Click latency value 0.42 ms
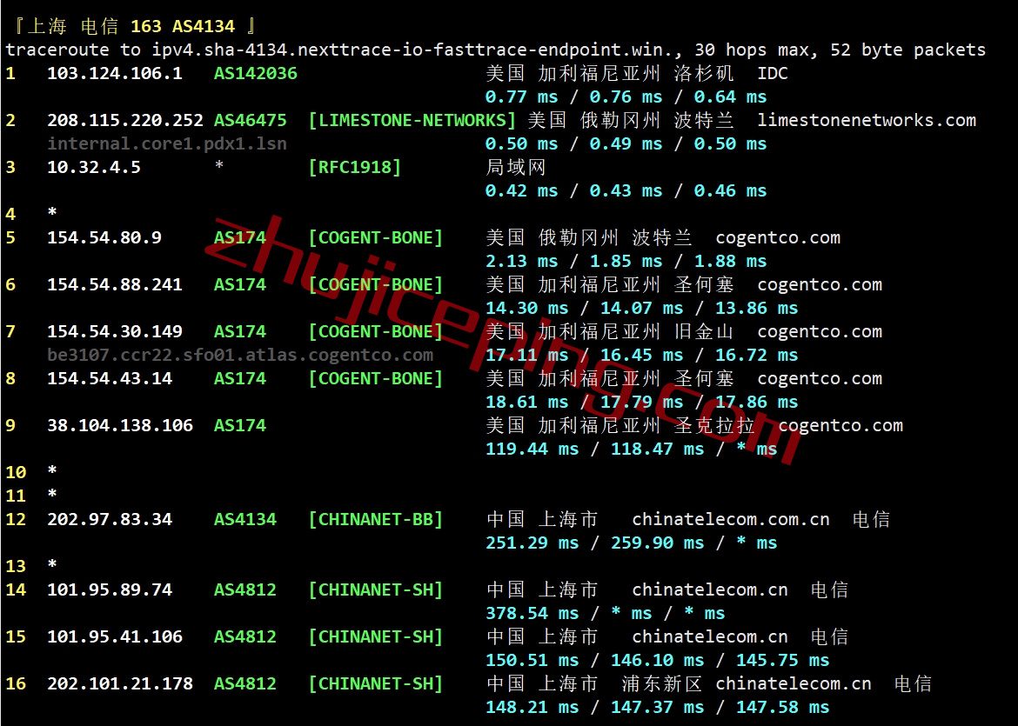 pos(521,190)
